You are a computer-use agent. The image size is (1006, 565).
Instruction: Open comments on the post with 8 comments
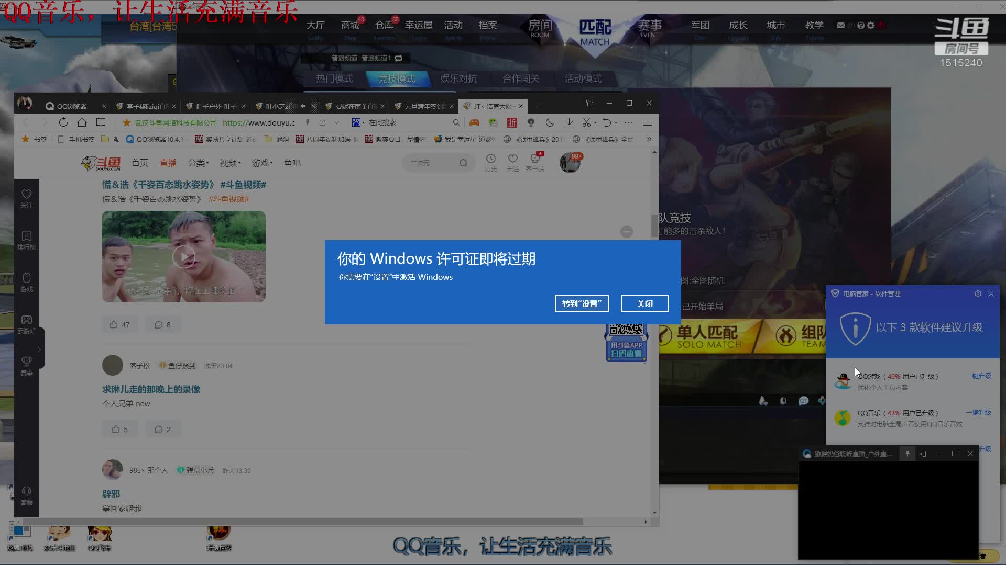pos(163,325)
